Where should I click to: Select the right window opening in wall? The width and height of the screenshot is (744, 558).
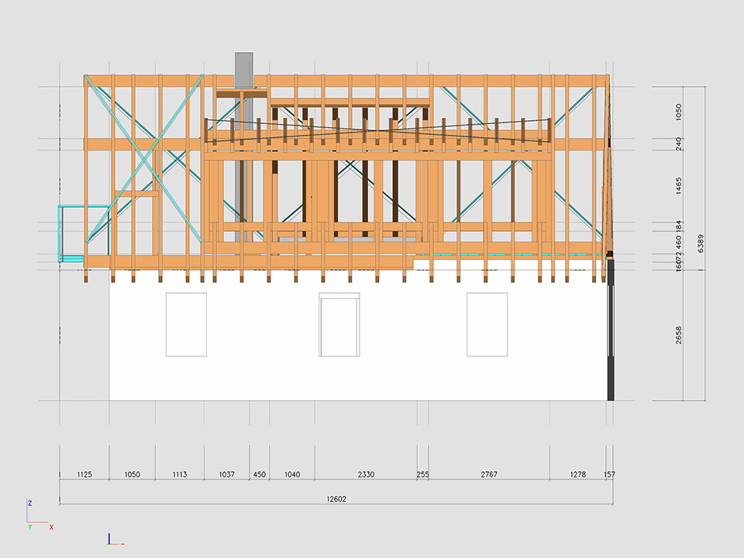coord(487,324)
